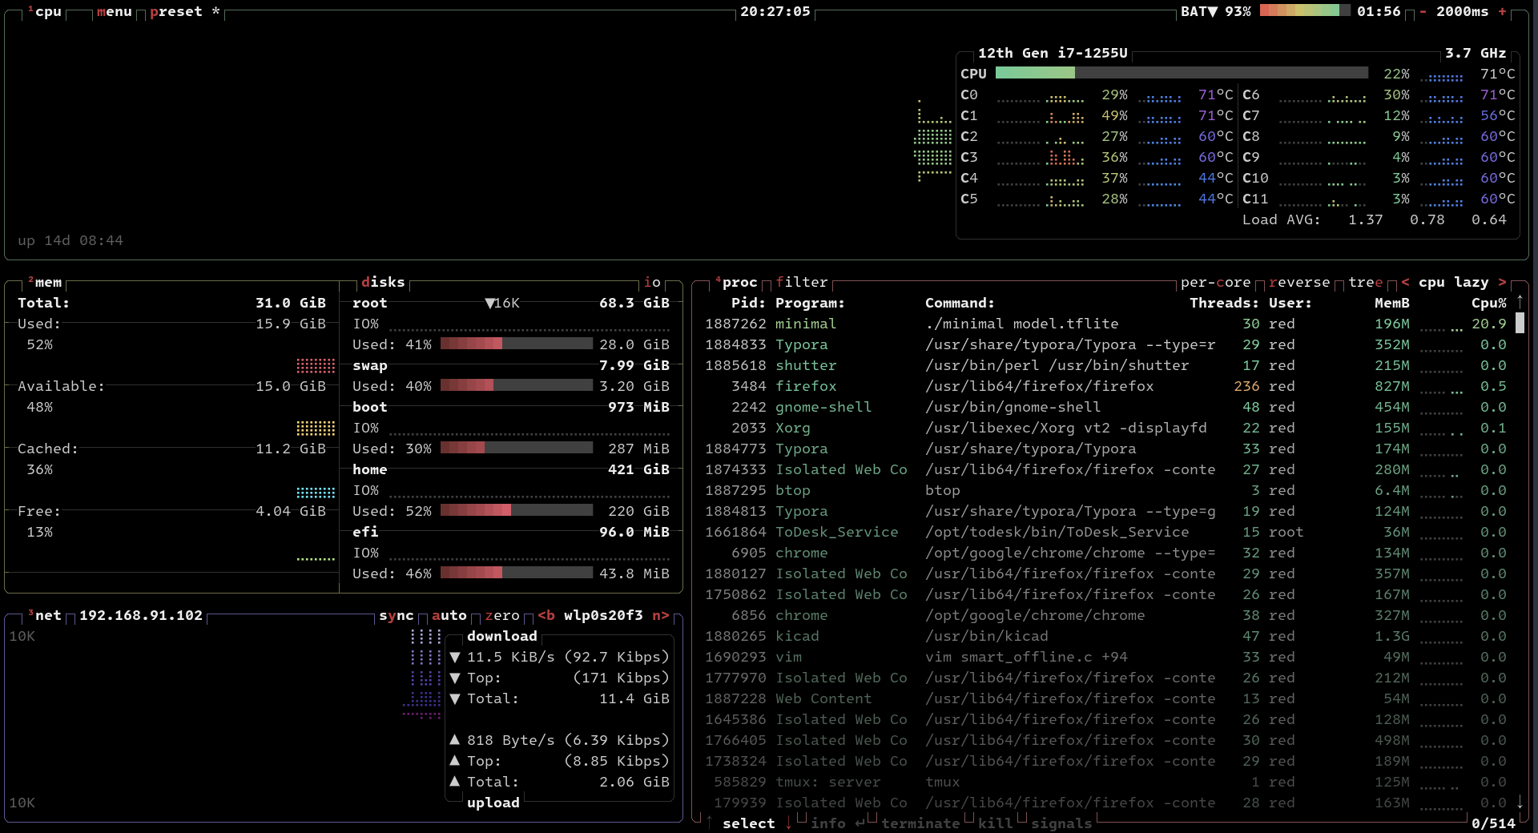Toggle disk io mode

click(x=652, y=282)
